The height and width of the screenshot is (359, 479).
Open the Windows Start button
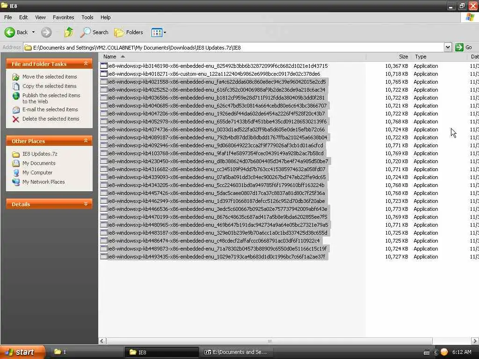pyautogui.click(x=22, y=352)
